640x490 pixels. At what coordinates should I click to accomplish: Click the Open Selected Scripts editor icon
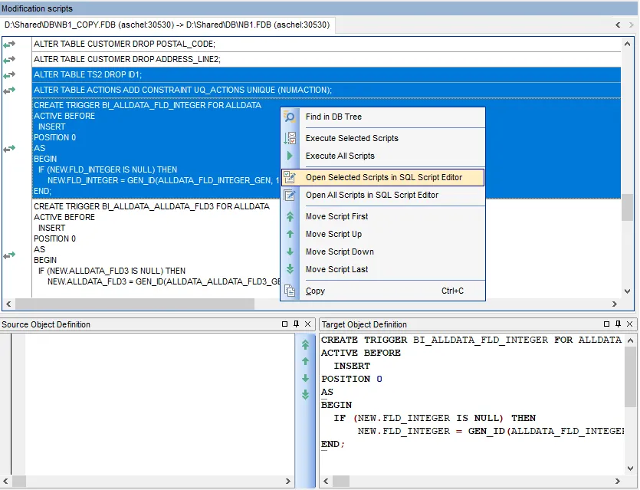290,177
